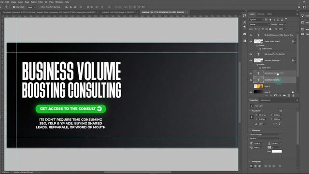
Task: Lock transparent pixels icon
Action: click(255, 29)
